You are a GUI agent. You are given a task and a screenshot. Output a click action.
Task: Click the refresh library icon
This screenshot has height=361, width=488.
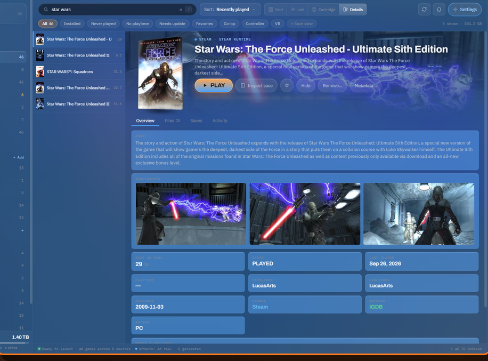point(424,10)
